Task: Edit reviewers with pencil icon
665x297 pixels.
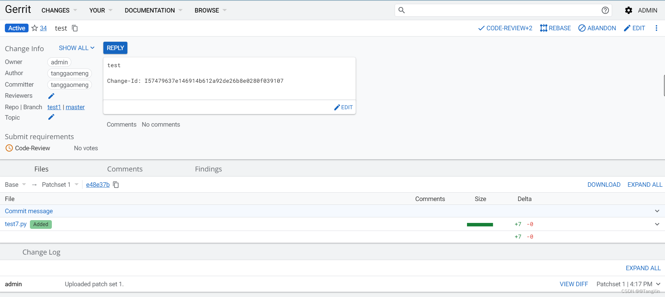Action: tap(51, 96)
